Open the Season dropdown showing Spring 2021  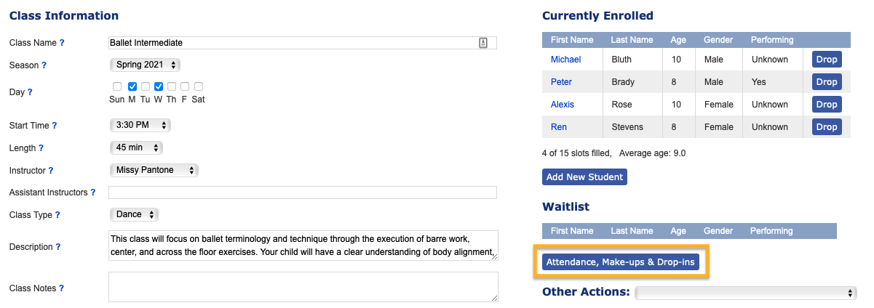[x=145, y=65]
